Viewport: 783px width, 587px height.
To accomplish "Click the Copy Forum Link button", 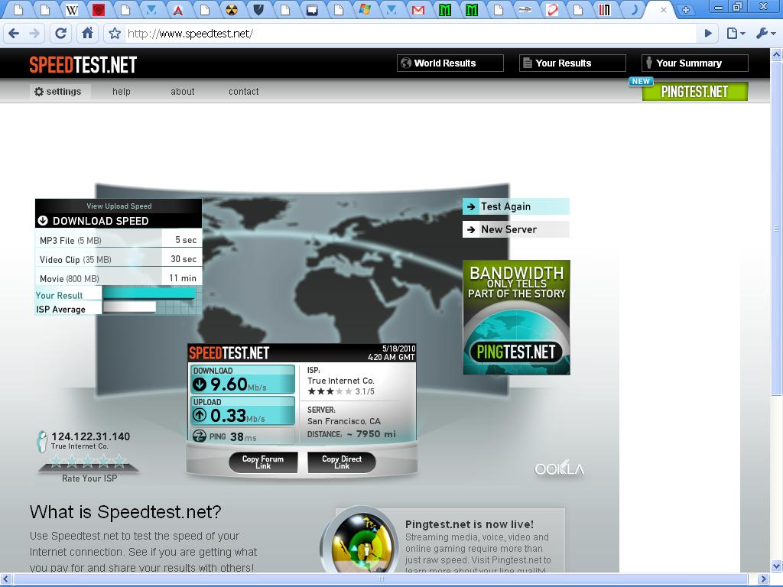I will click(263, 462).
